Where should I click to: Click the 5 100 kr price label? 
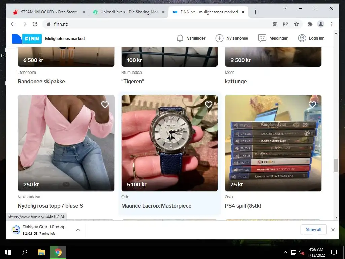137,184
